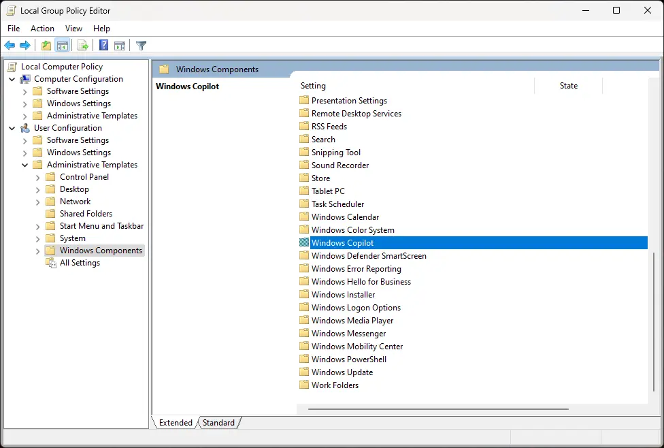Click the Forward arrow toolbar icon
664x448 pixels.
(25, 46)
